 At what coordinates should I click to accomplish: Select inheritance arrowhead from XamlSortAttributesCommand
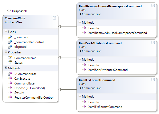click(59, 57)
